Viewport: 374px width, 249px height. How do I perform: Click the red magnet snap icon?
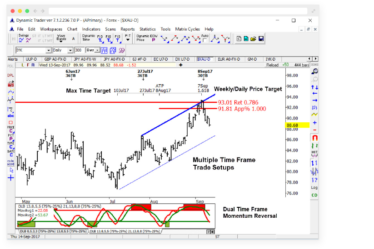click(x=314, y=138)
